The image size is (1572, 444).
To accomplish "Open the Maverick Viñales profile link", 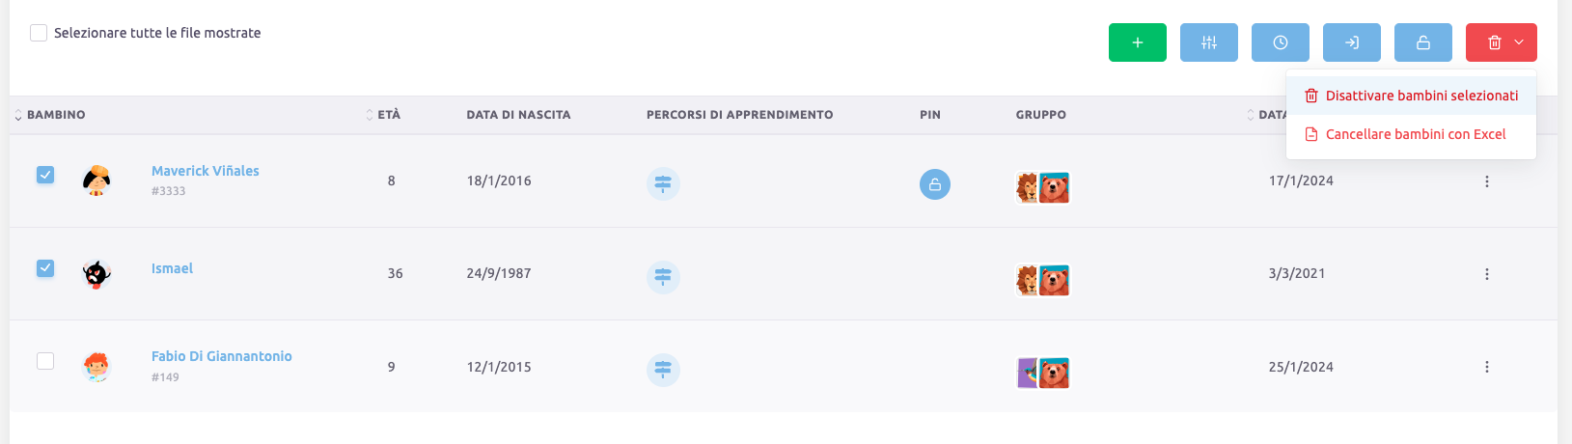I will pyautogui.click(x=205, y=171).
